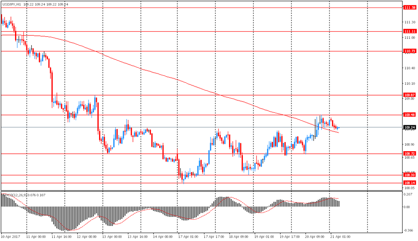Click the 110.40 price axis value
Viewport: 418px width, 241px height.
[x=410, y=68]
